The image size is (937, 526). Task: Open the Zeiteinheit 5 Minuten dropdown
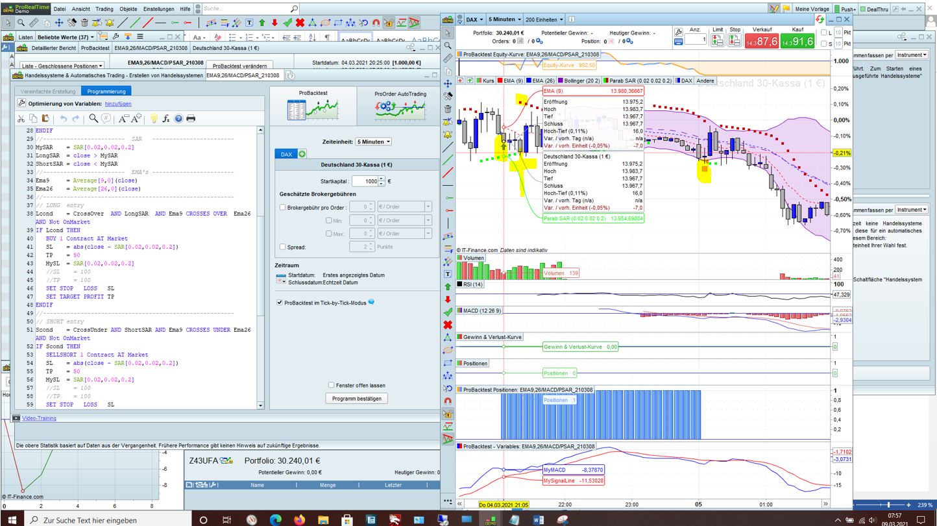(373, 142)
